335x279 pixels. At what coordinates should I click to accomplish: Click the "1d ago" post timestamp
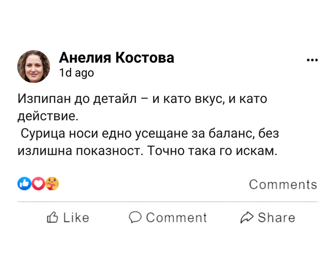[x=77, y=73]
